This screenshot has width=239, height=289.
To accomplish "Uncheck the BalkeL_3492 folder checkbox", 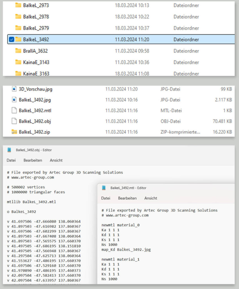I will 12,40.
